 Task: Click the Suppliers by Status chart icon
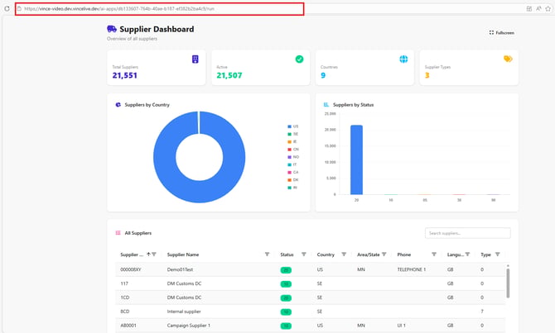pyautogui.click(x=326, y=104)
